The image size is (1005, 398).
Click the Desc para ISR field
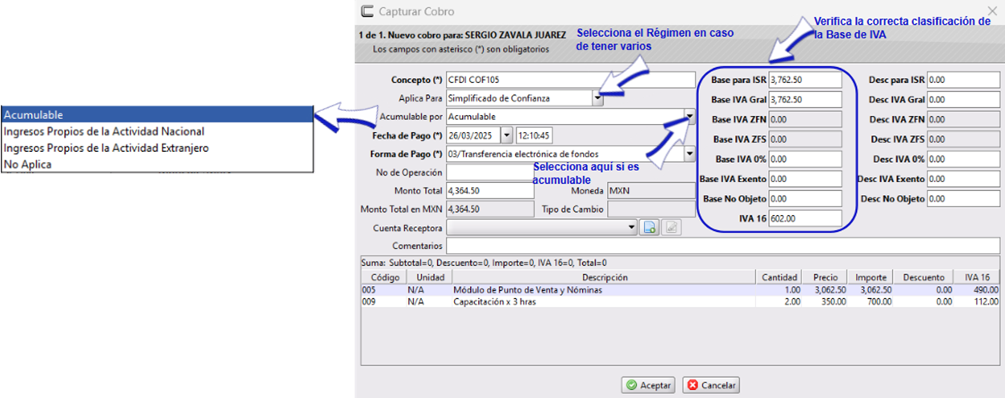point(964,80)
